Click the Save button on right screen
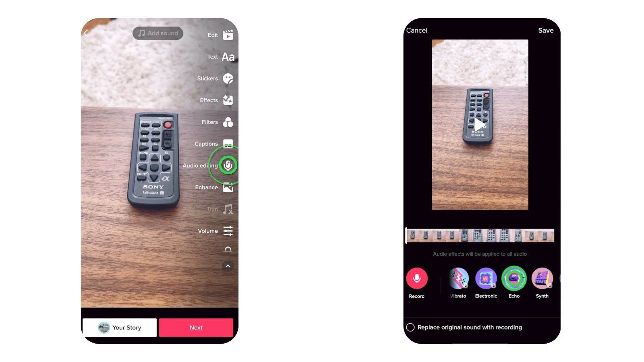The width and height of the screenshot is (644, 362). (x=546, y=30)
